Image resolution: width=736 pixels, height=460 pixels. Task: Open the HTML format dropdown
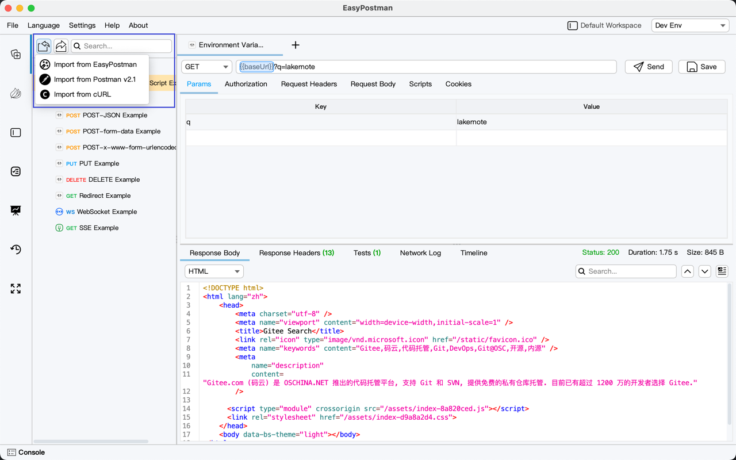(214, 271)
